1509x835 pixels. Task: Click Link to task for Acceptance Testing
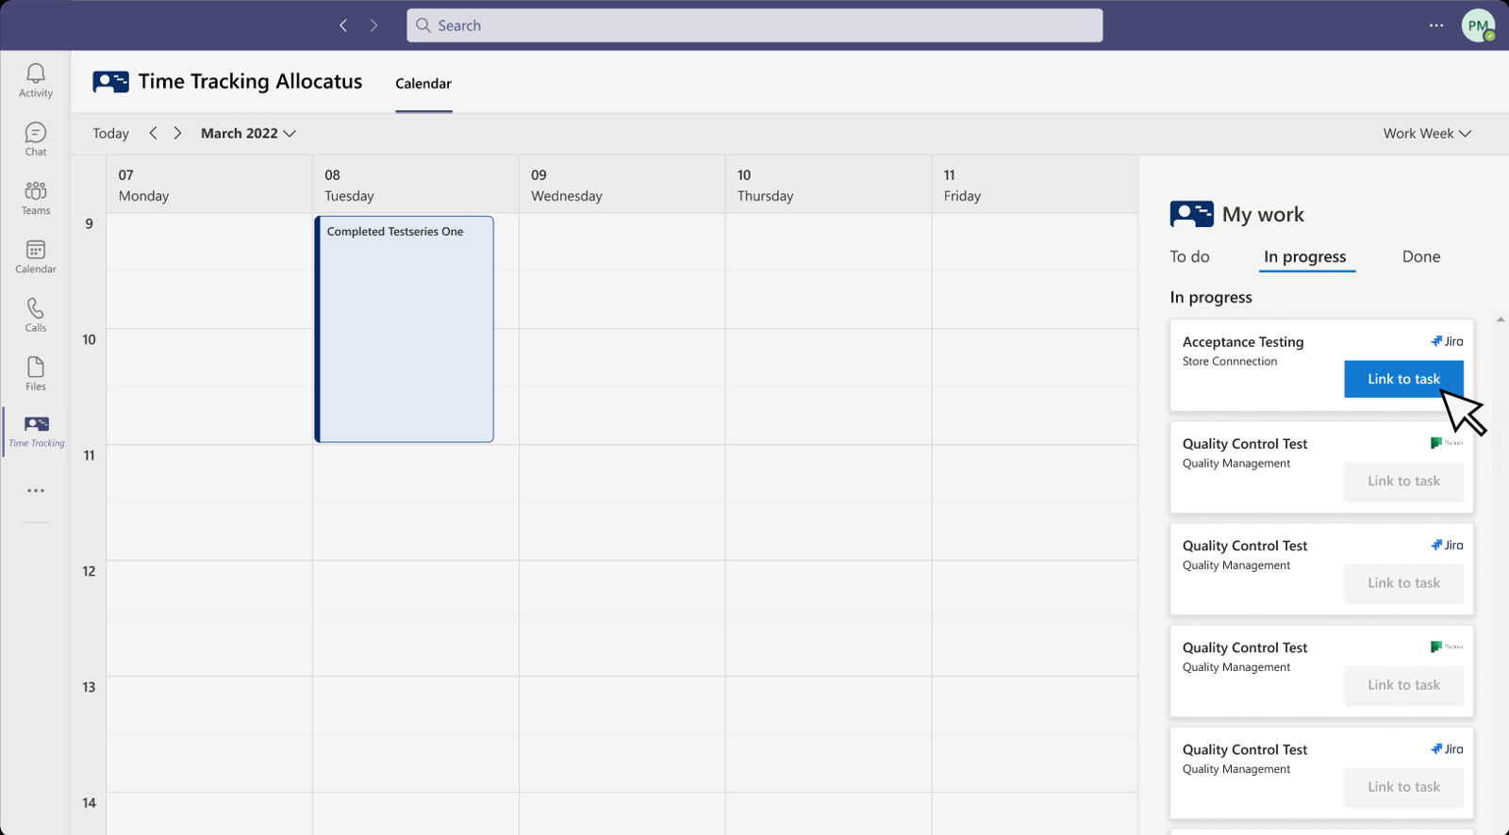tap(1403, 379)
